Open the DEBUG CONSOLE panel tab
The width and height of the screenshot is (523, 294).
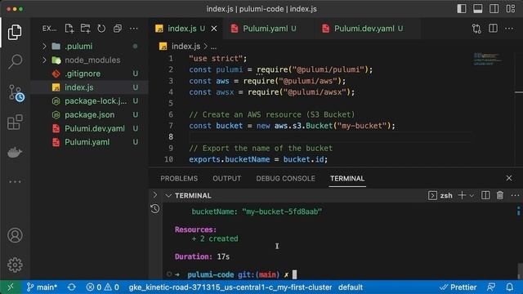(x=285, y=179)
